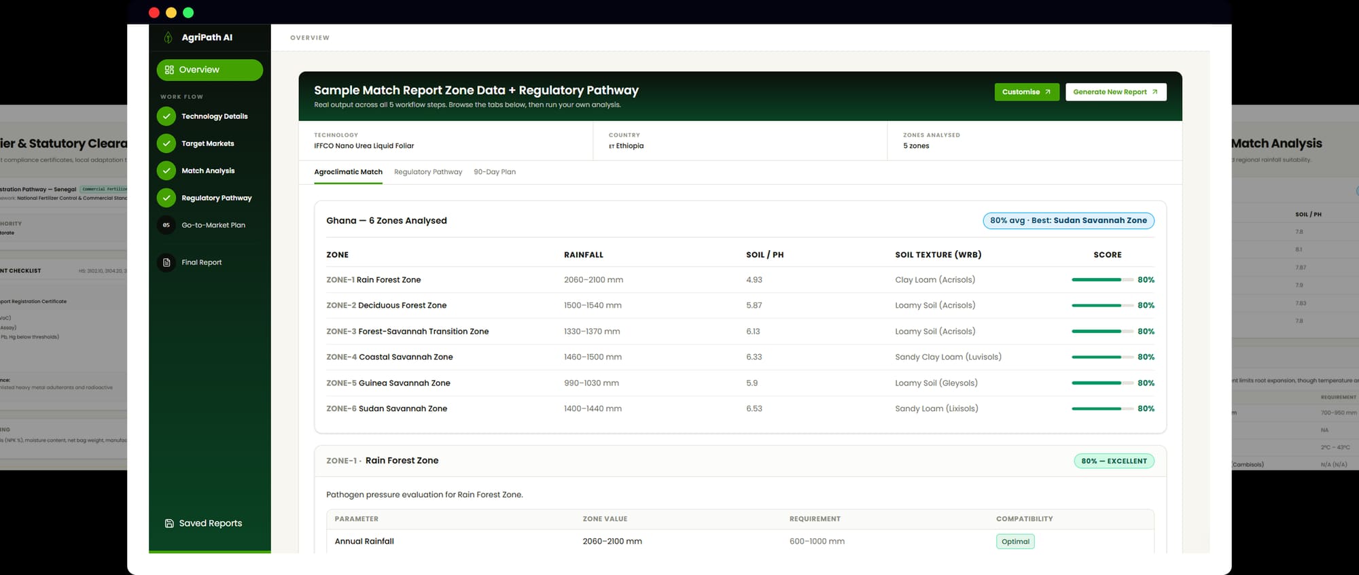Viewport: 1359px width, 575px height.
Task: Click the AgriPath AI leaf logo icon
Action: [x=168, y=37]
